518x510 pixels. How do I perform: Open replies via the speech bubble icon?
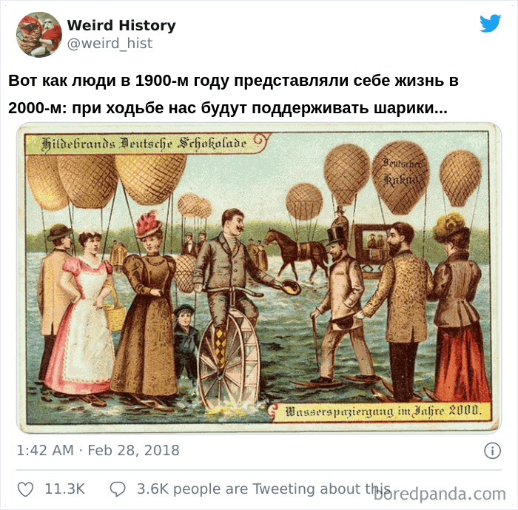(118, 489)
